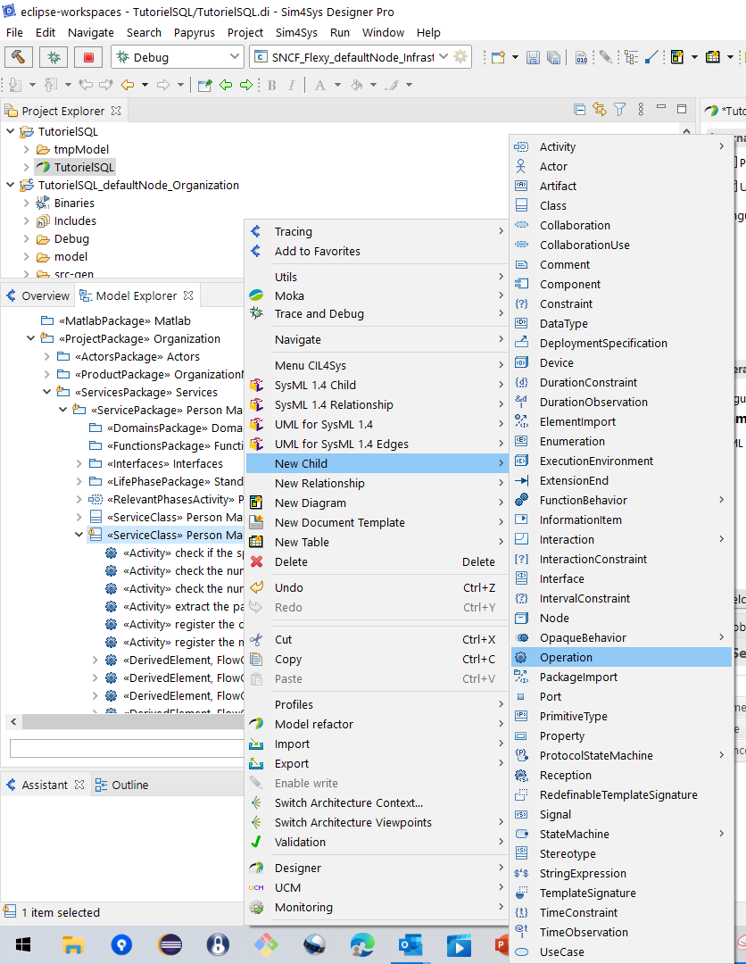Open the Papyrus menu in menu bar
Viewport: 746px width, 964px height.
pyautogui.click(x=195, y=33)
